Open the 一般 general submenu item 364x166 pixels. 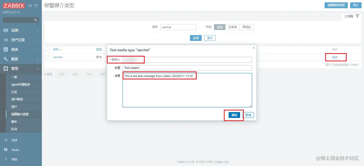tap(24, 77)
